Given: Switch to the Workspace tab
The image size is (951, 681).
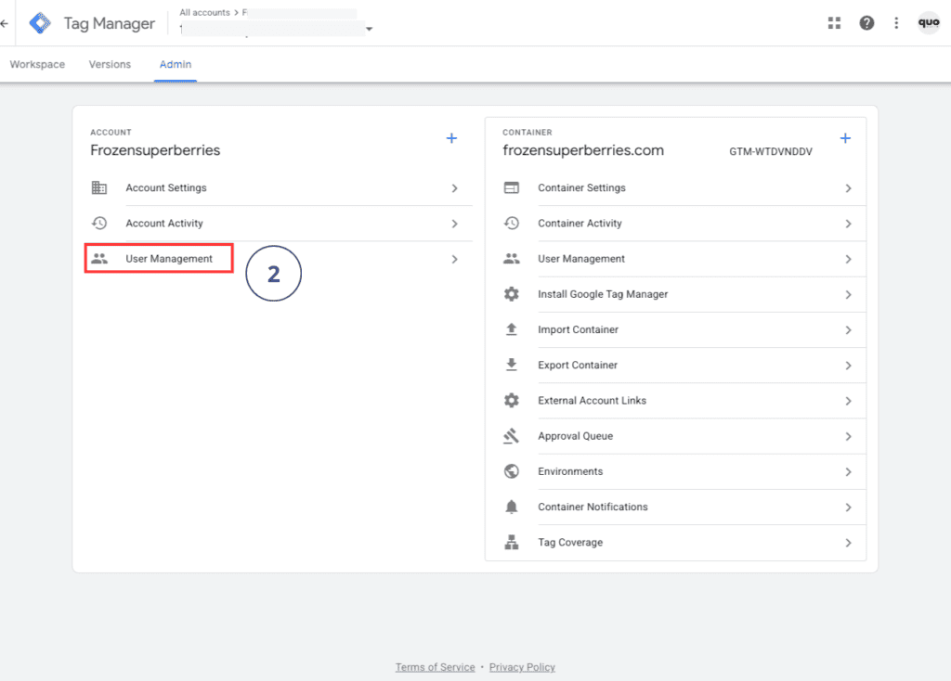Looking at the screenshot, I should click(x=37, y=64).
